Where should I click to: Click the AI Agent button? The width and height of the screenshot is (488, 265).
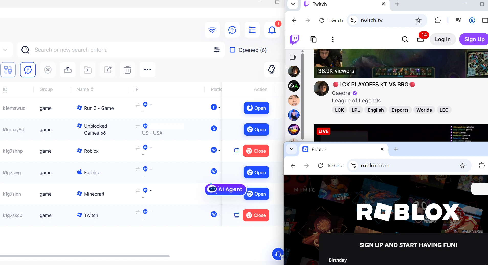pos(225,189)
